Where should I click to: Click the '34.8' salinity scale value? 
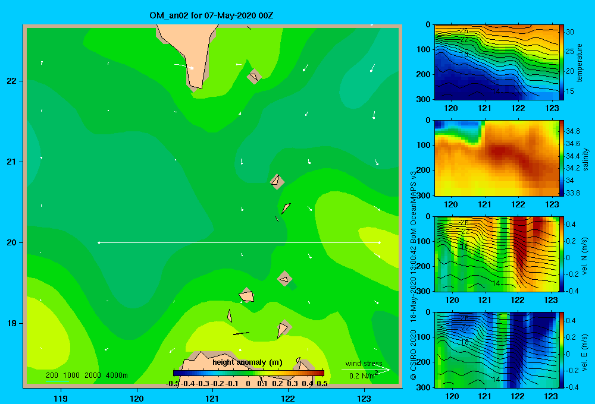pyautogui.click(x=573, y=131)
